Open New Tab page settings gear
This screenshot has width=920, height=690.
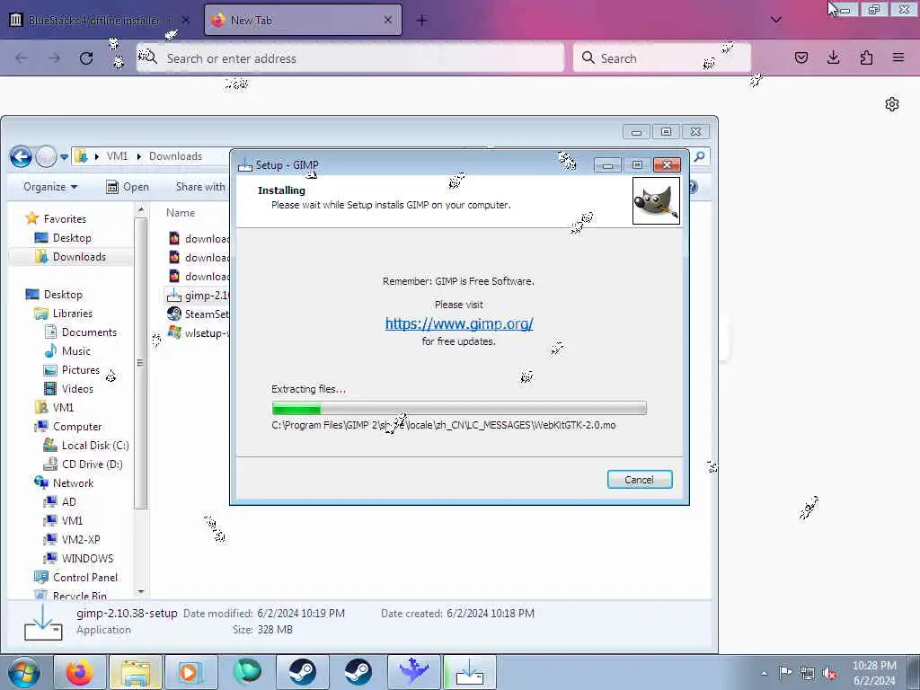coord(892,104)
